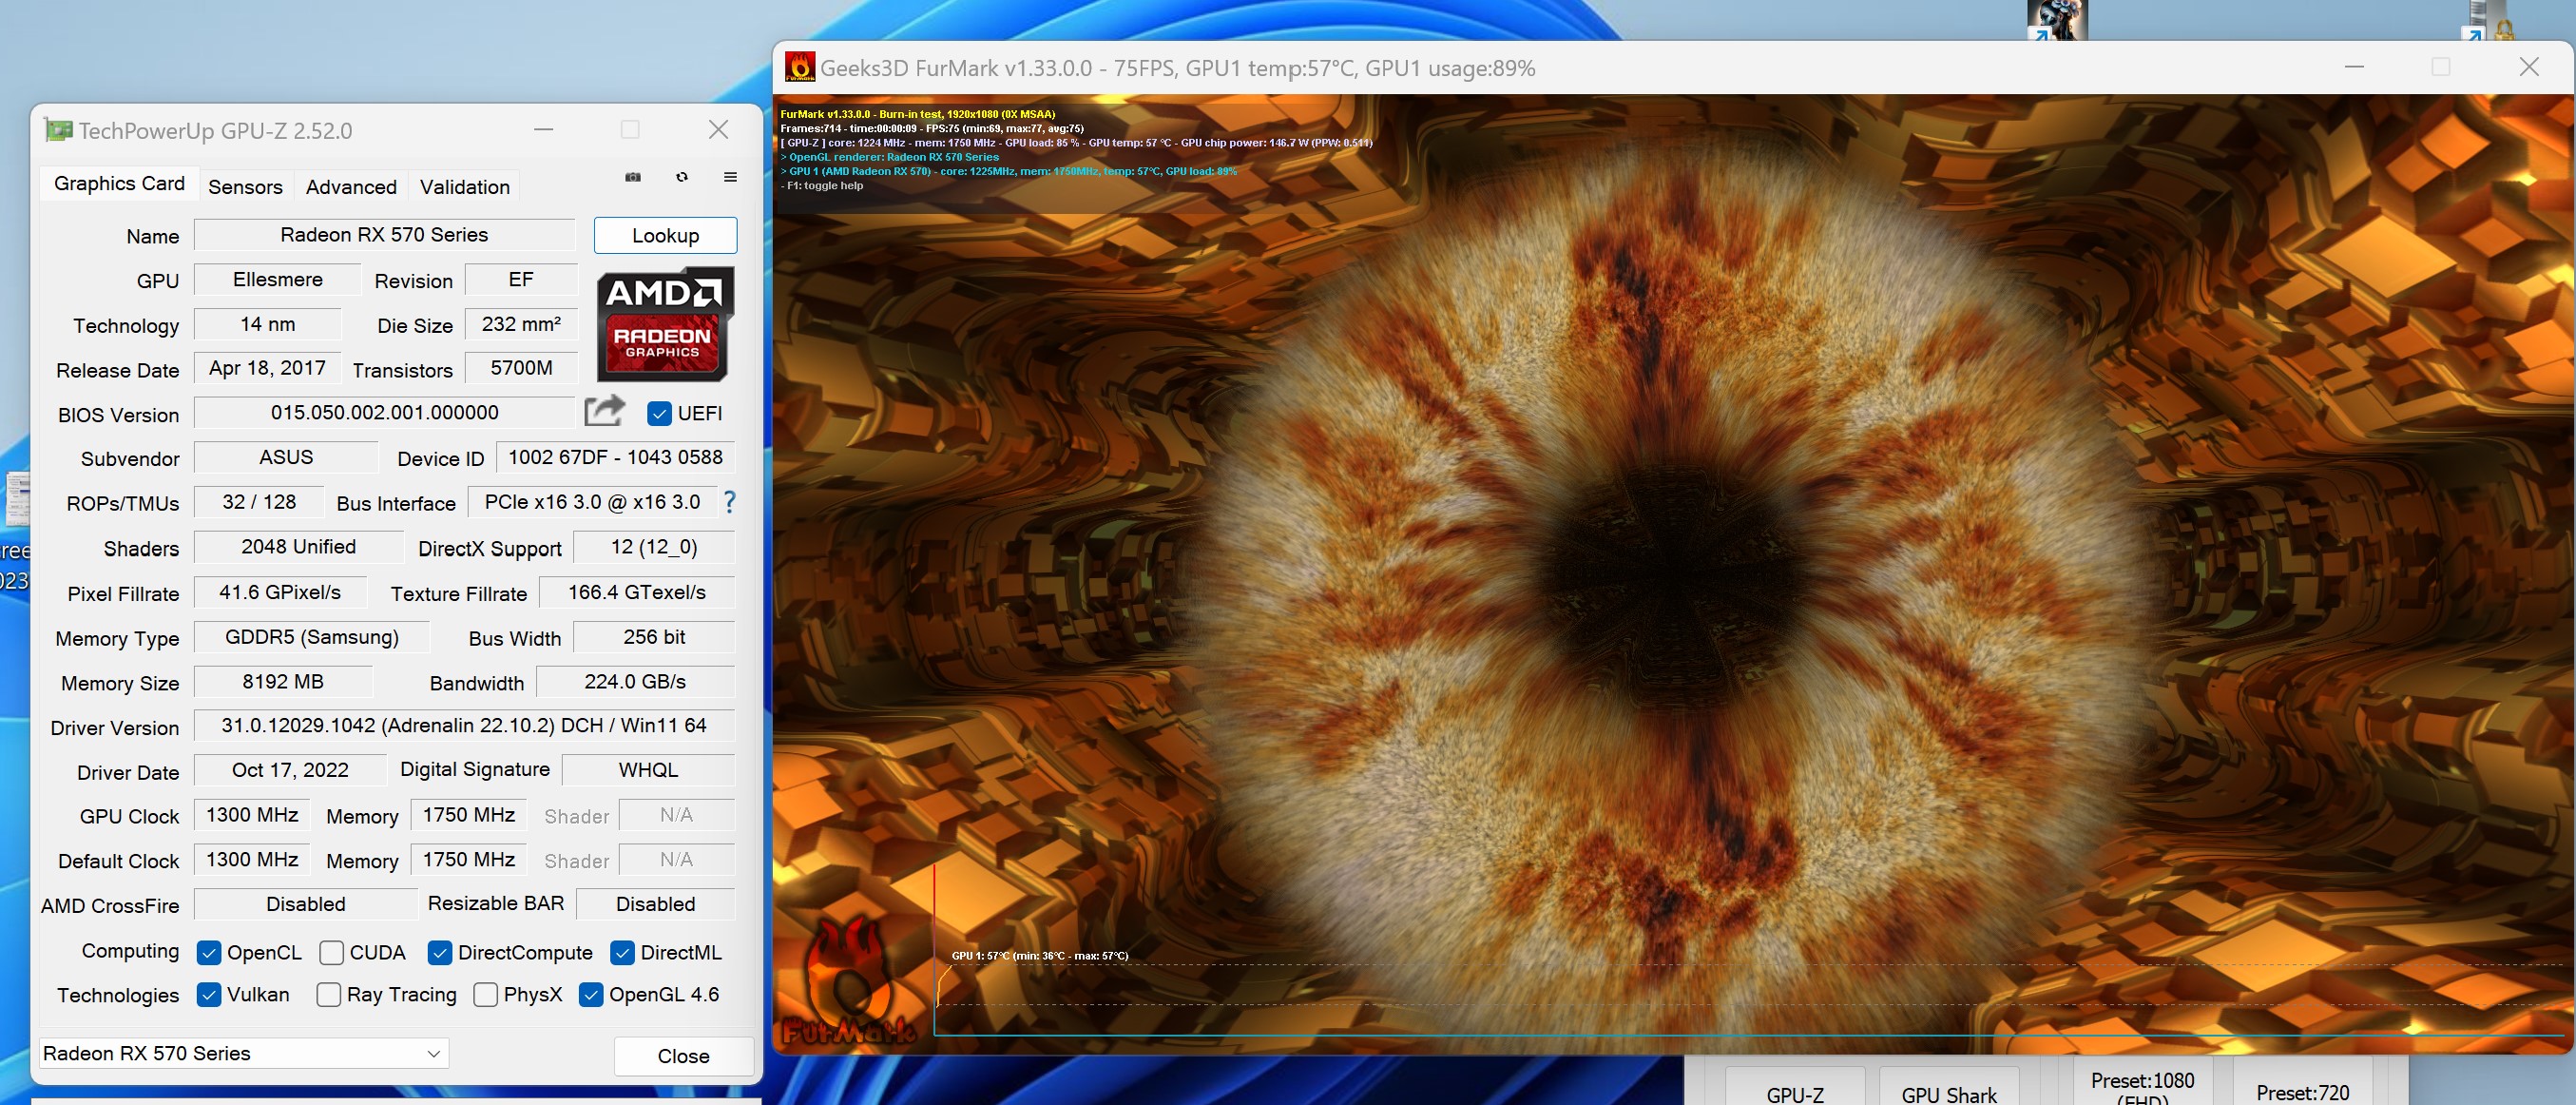Click the AMD Radeon Graphics logo
This screenshot has width=2576, height=1105.
coord(665,324)
